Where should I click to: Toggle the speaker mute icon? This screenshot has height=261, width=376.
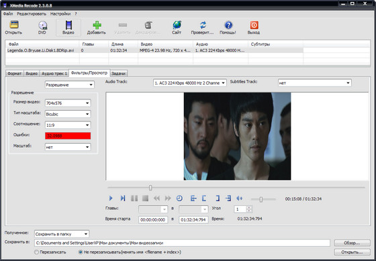[239, 198]
